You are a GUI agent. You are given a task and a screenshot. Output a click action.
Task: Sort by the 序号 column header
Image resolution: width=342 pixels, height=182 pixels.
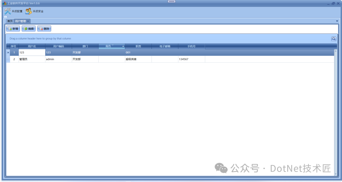click(13, 46)
